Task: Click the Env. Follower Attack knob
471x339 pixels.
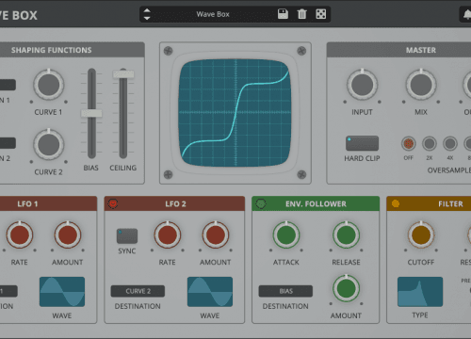Action: click(x=286, y=234)
